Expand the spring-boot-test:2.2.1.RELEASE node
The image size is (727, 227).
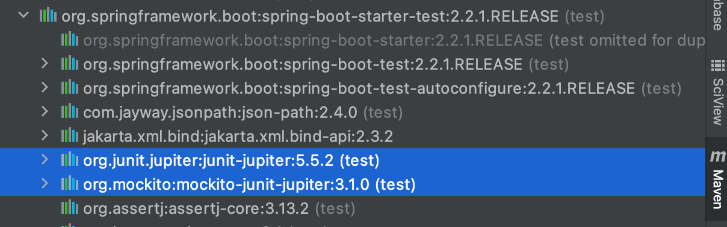click(x=44, y=64)
